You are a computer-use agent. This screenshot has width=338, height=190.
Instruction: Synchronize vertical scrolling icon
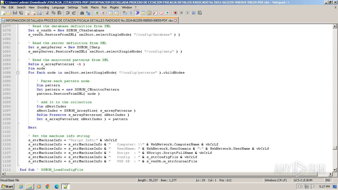111,13
